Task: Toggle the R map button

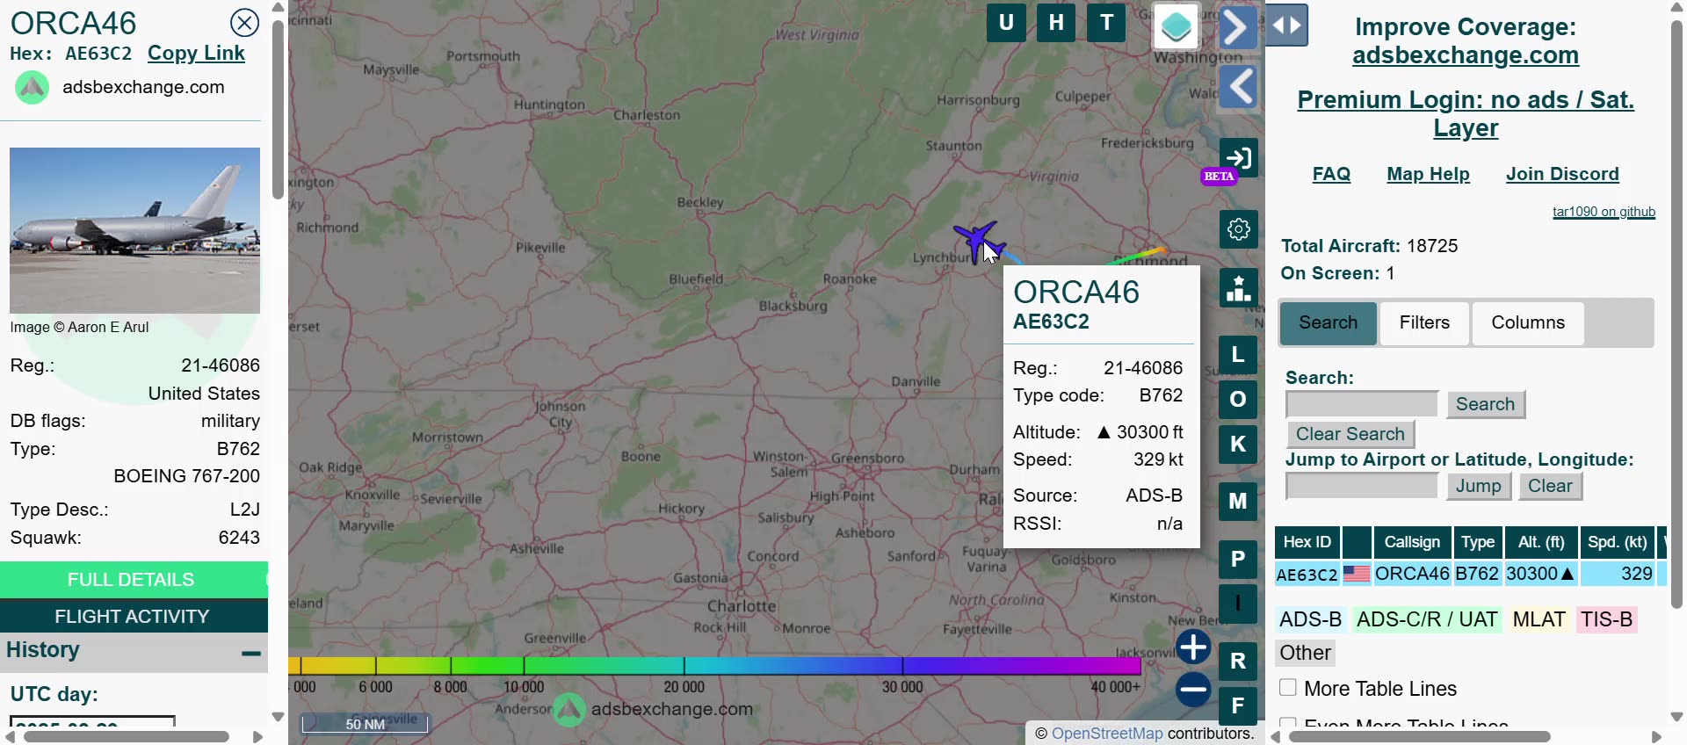Action: (x=1238, y=661)
